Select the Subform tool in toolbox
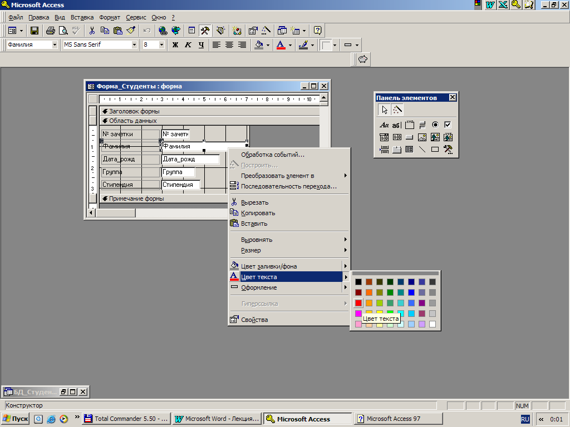Screen dimensions: 570x427 (x=409, y=149)
